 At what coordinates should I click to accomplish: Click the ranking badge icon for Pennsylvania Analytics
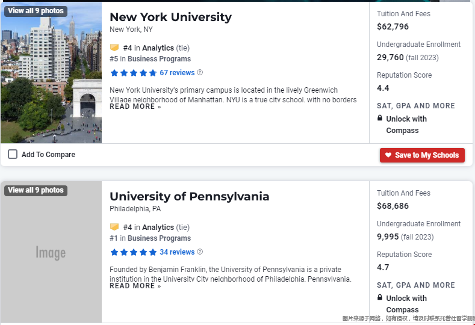pyautogui.click(x=114, y=227)
